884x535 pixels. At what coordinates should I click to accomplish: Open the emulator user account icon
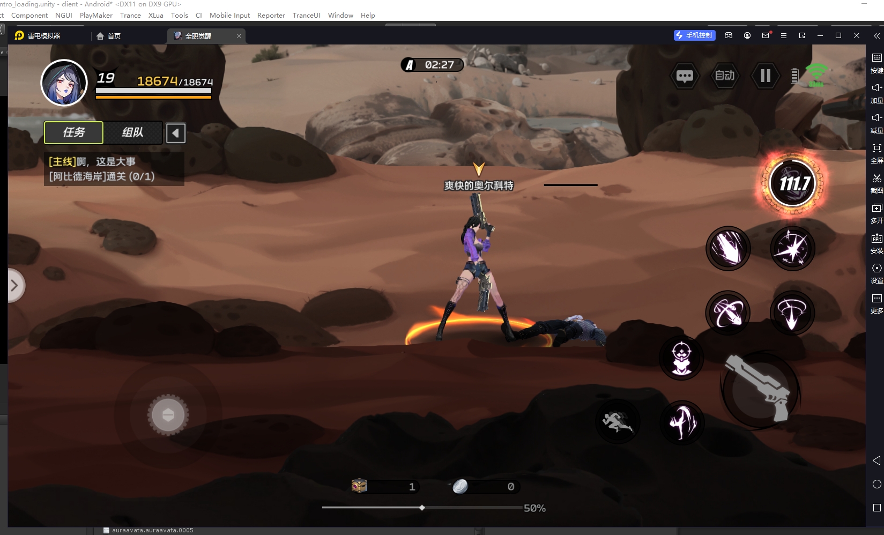pyautogui.click(x=747, y=35)
